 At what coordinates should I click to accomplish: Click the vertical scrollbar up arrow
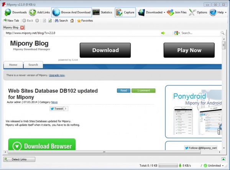(x=224, y=39)
